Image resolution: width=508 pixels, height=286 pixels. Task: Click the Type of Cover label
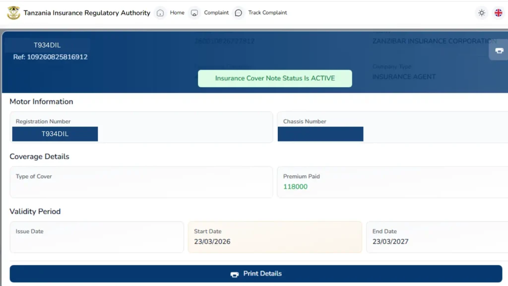pyautogui.click(x=34, y=176)
